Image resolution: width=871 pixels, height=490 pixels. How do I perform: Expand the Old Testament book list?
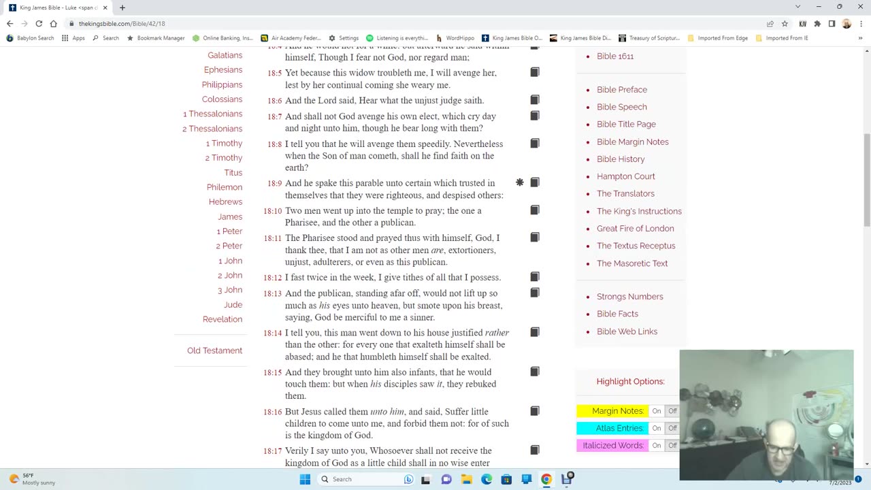pos(214,350)
